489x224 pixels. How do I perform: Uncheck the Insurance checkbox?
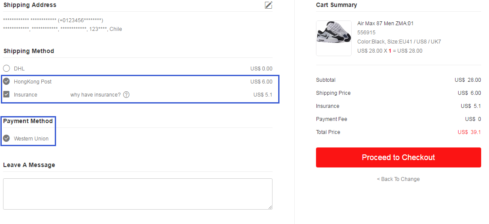[6, 94]
